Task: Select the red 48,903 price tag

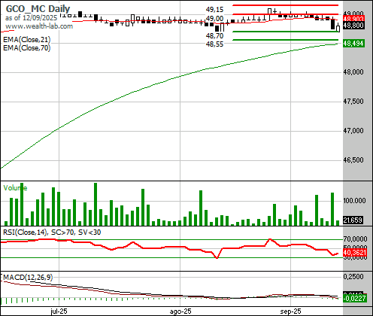Action: [x=353, y=19]
